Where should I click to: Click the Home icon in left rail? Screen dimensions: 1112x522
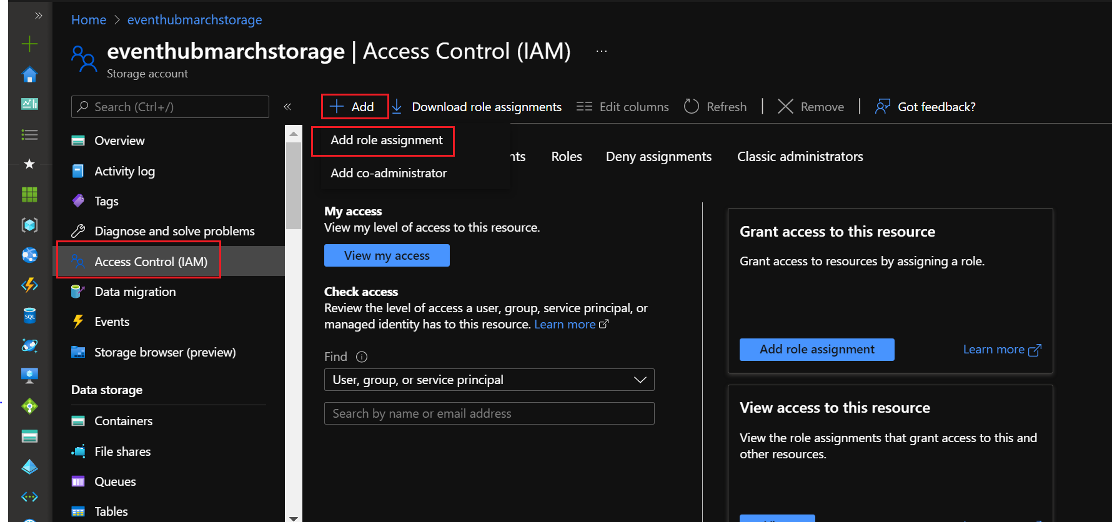click(x=29, y=75)
